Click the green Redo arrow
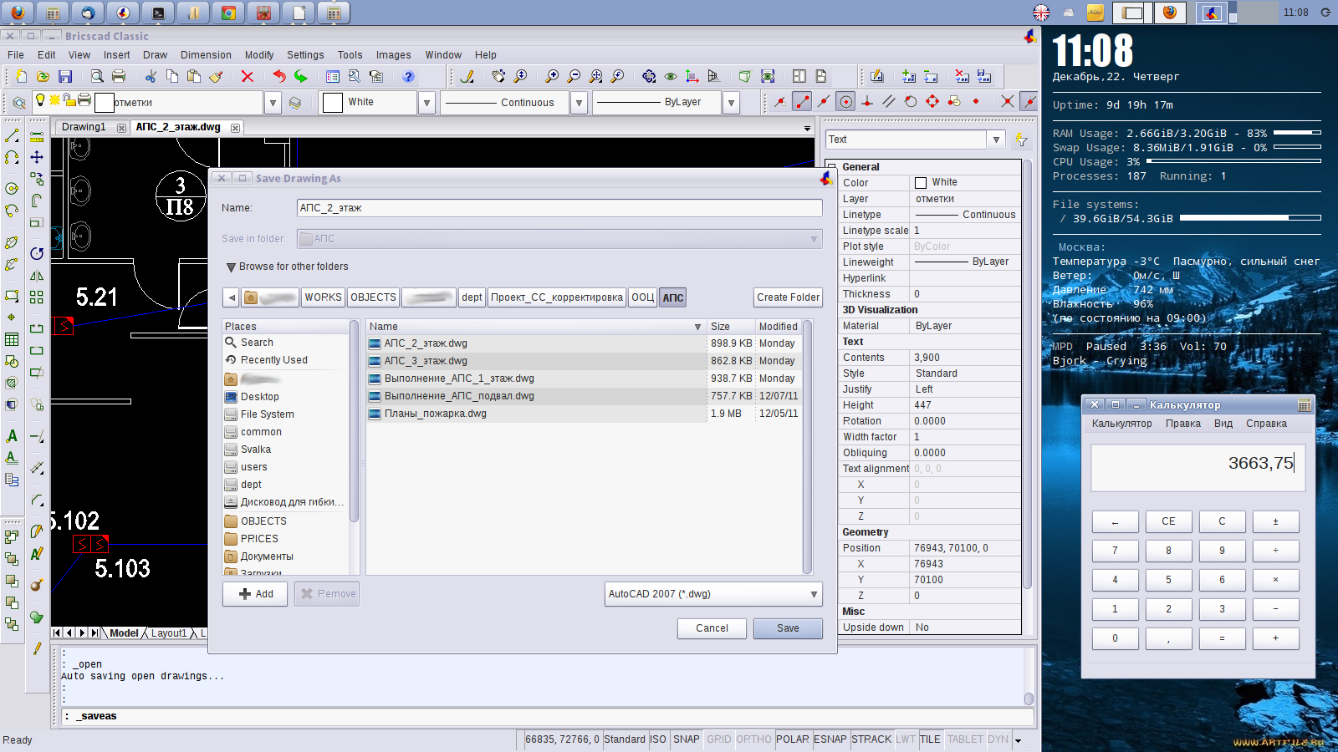 (301, 76)
